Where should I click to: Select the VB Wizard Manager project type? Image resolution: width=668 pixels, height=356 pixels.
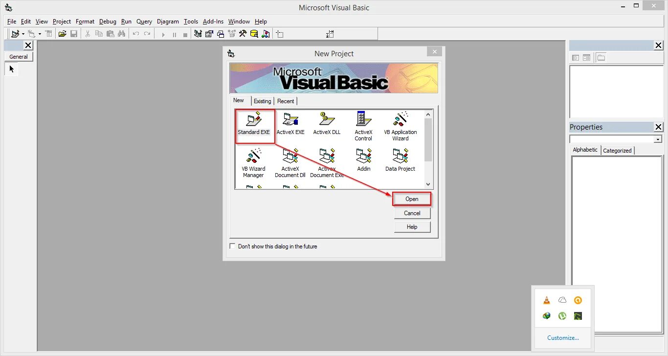pyautogui.click(x=253, y=163)
